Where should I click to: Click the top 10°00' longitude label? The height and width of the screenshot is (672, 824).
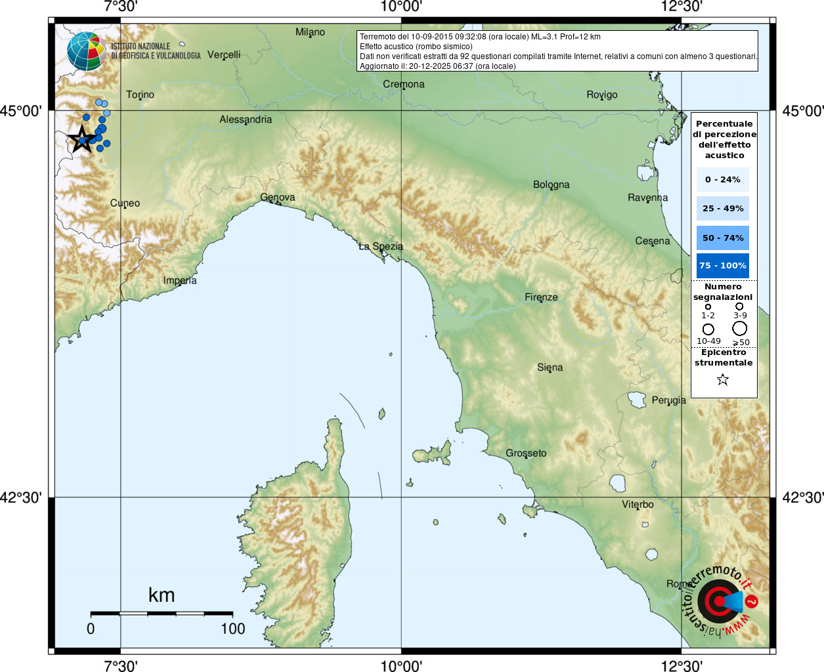(x=401, y=7)
